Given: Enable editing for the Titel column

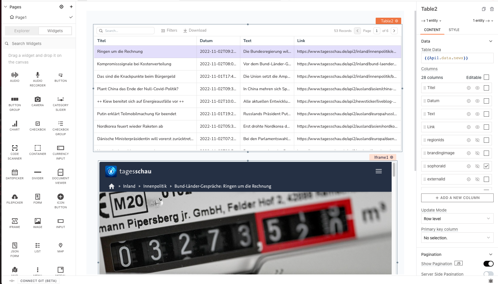Looking at the screenshot, I should 486,88.
